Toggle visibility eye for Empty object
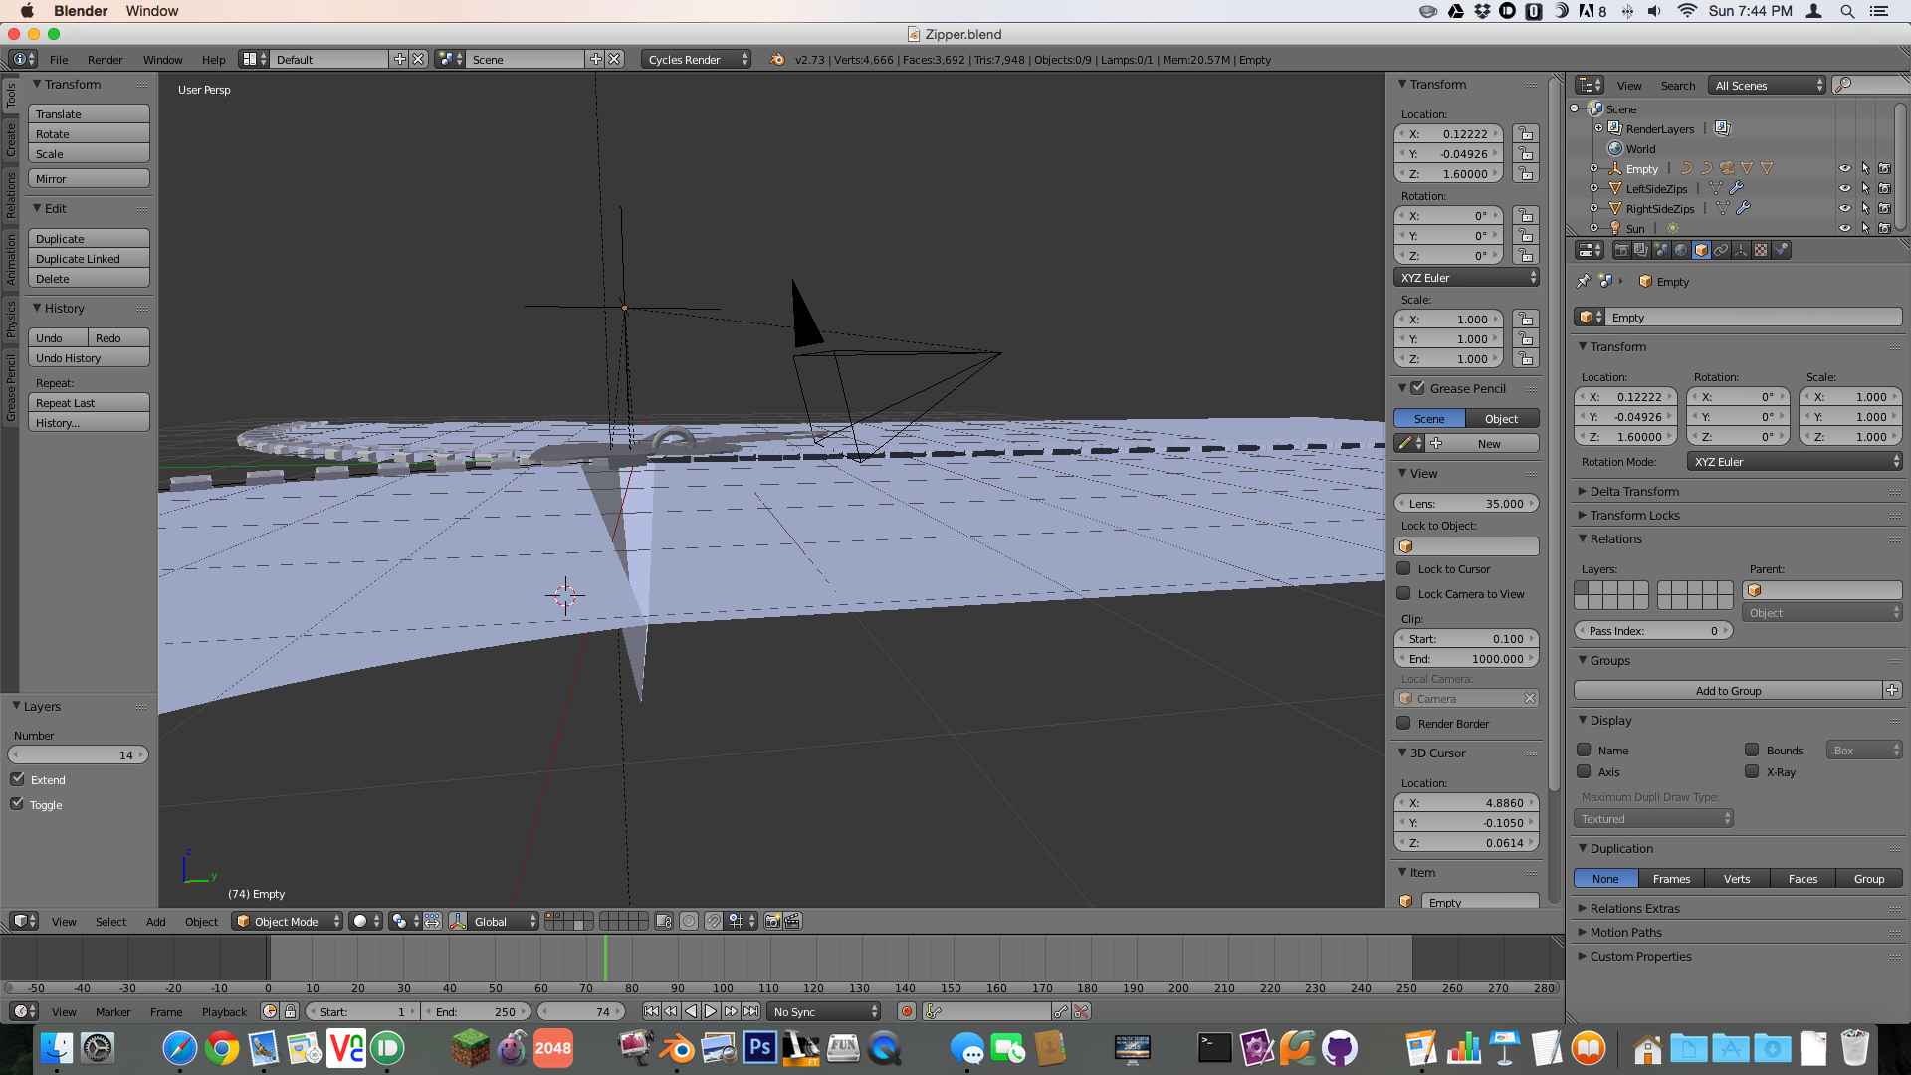Screen dimensions: 1911x1075 click(x=1844, y=169)
